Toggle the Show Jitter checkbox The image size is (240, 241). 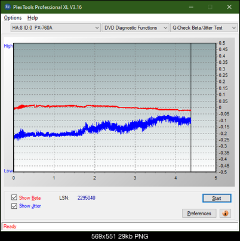point(14,206)
